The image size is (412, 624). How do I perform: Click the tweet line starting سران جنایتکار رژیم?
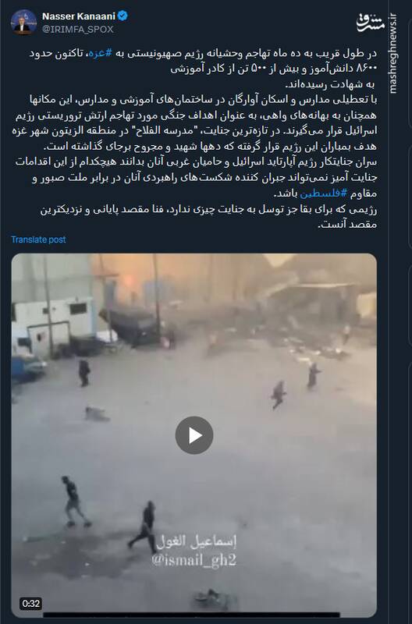196,162
